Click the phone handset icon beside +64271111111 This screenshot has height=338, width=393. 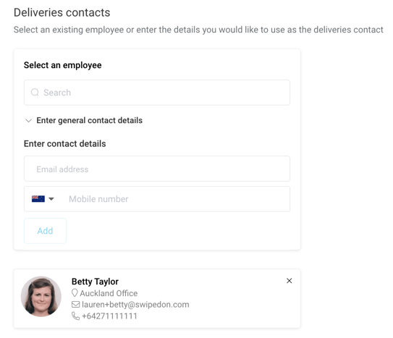click(x=75, y=316)
